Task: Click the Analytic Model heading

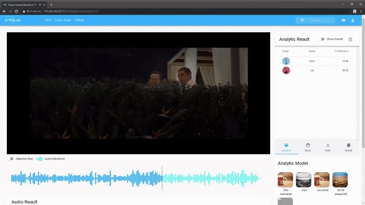Action: [293, 164]
